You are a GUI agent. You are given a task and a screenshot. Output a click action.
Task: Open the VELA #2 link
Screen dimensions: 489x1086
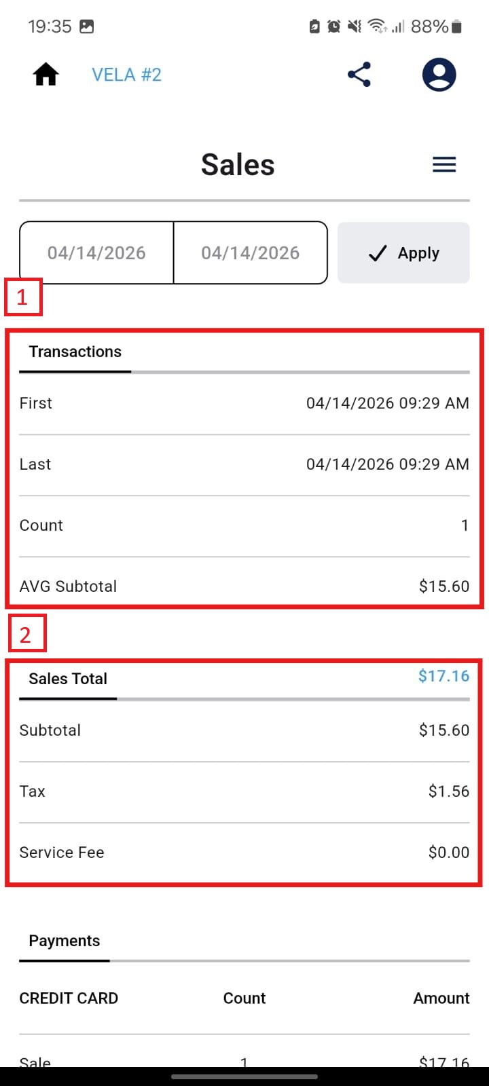click(127, 75)
